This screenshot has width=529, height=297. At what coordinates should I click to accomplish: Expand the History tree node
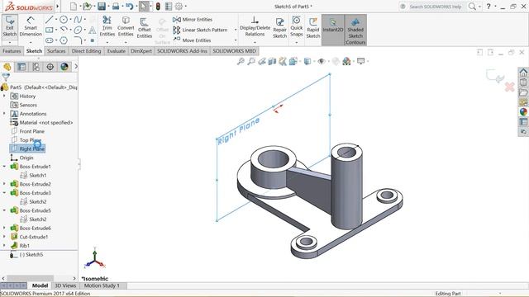[x=4, y=96]
